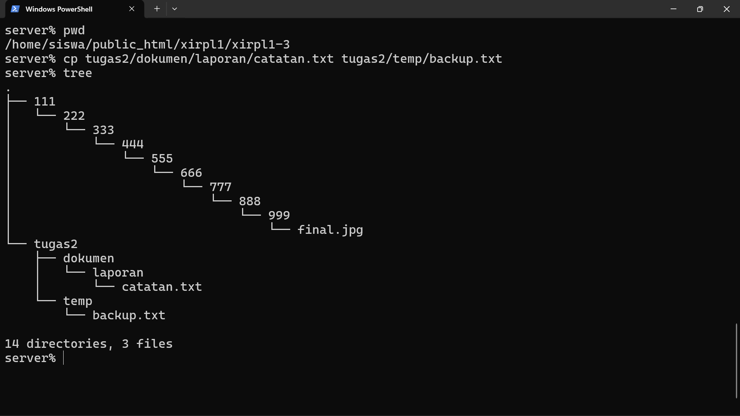Click the PowerShell icon in the tab
Image resolution: width=740 pixels, height=416 pixels.
tap(15, 9)
